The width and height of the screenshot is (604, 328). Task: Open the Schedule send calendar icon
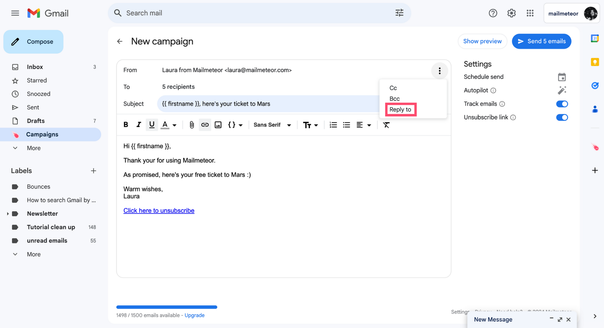pos(562,77)
